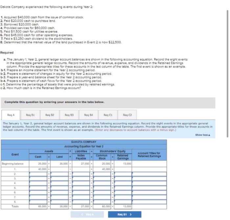Screen dimensions: 230x220
Task: Click the page vertical scrollbar
Action: pyautogui.click(x=227, y=73)
